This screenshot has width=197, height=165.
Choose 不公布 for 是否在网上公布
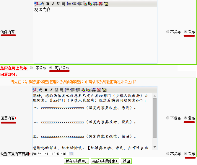click(32, 68)
